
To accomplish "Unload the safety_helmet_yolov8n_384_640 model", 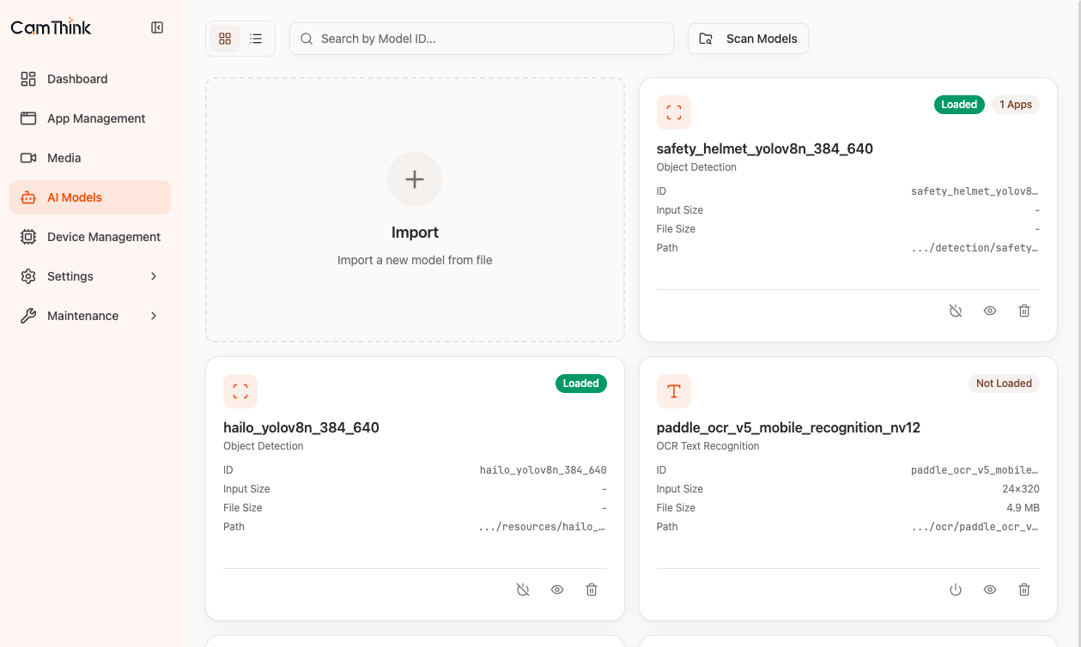I will coord(956,311).
